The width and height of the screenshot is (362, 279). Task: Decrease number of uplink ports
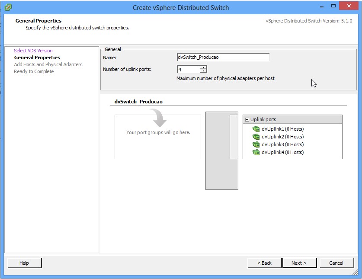tap(203, 71)
